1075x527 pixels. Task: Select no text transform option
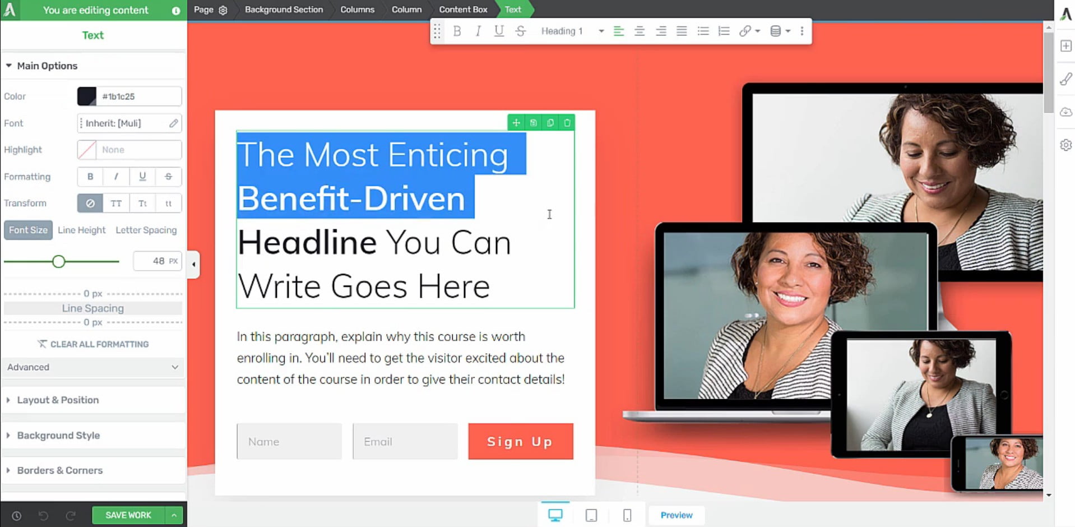(x=90, y=204)
